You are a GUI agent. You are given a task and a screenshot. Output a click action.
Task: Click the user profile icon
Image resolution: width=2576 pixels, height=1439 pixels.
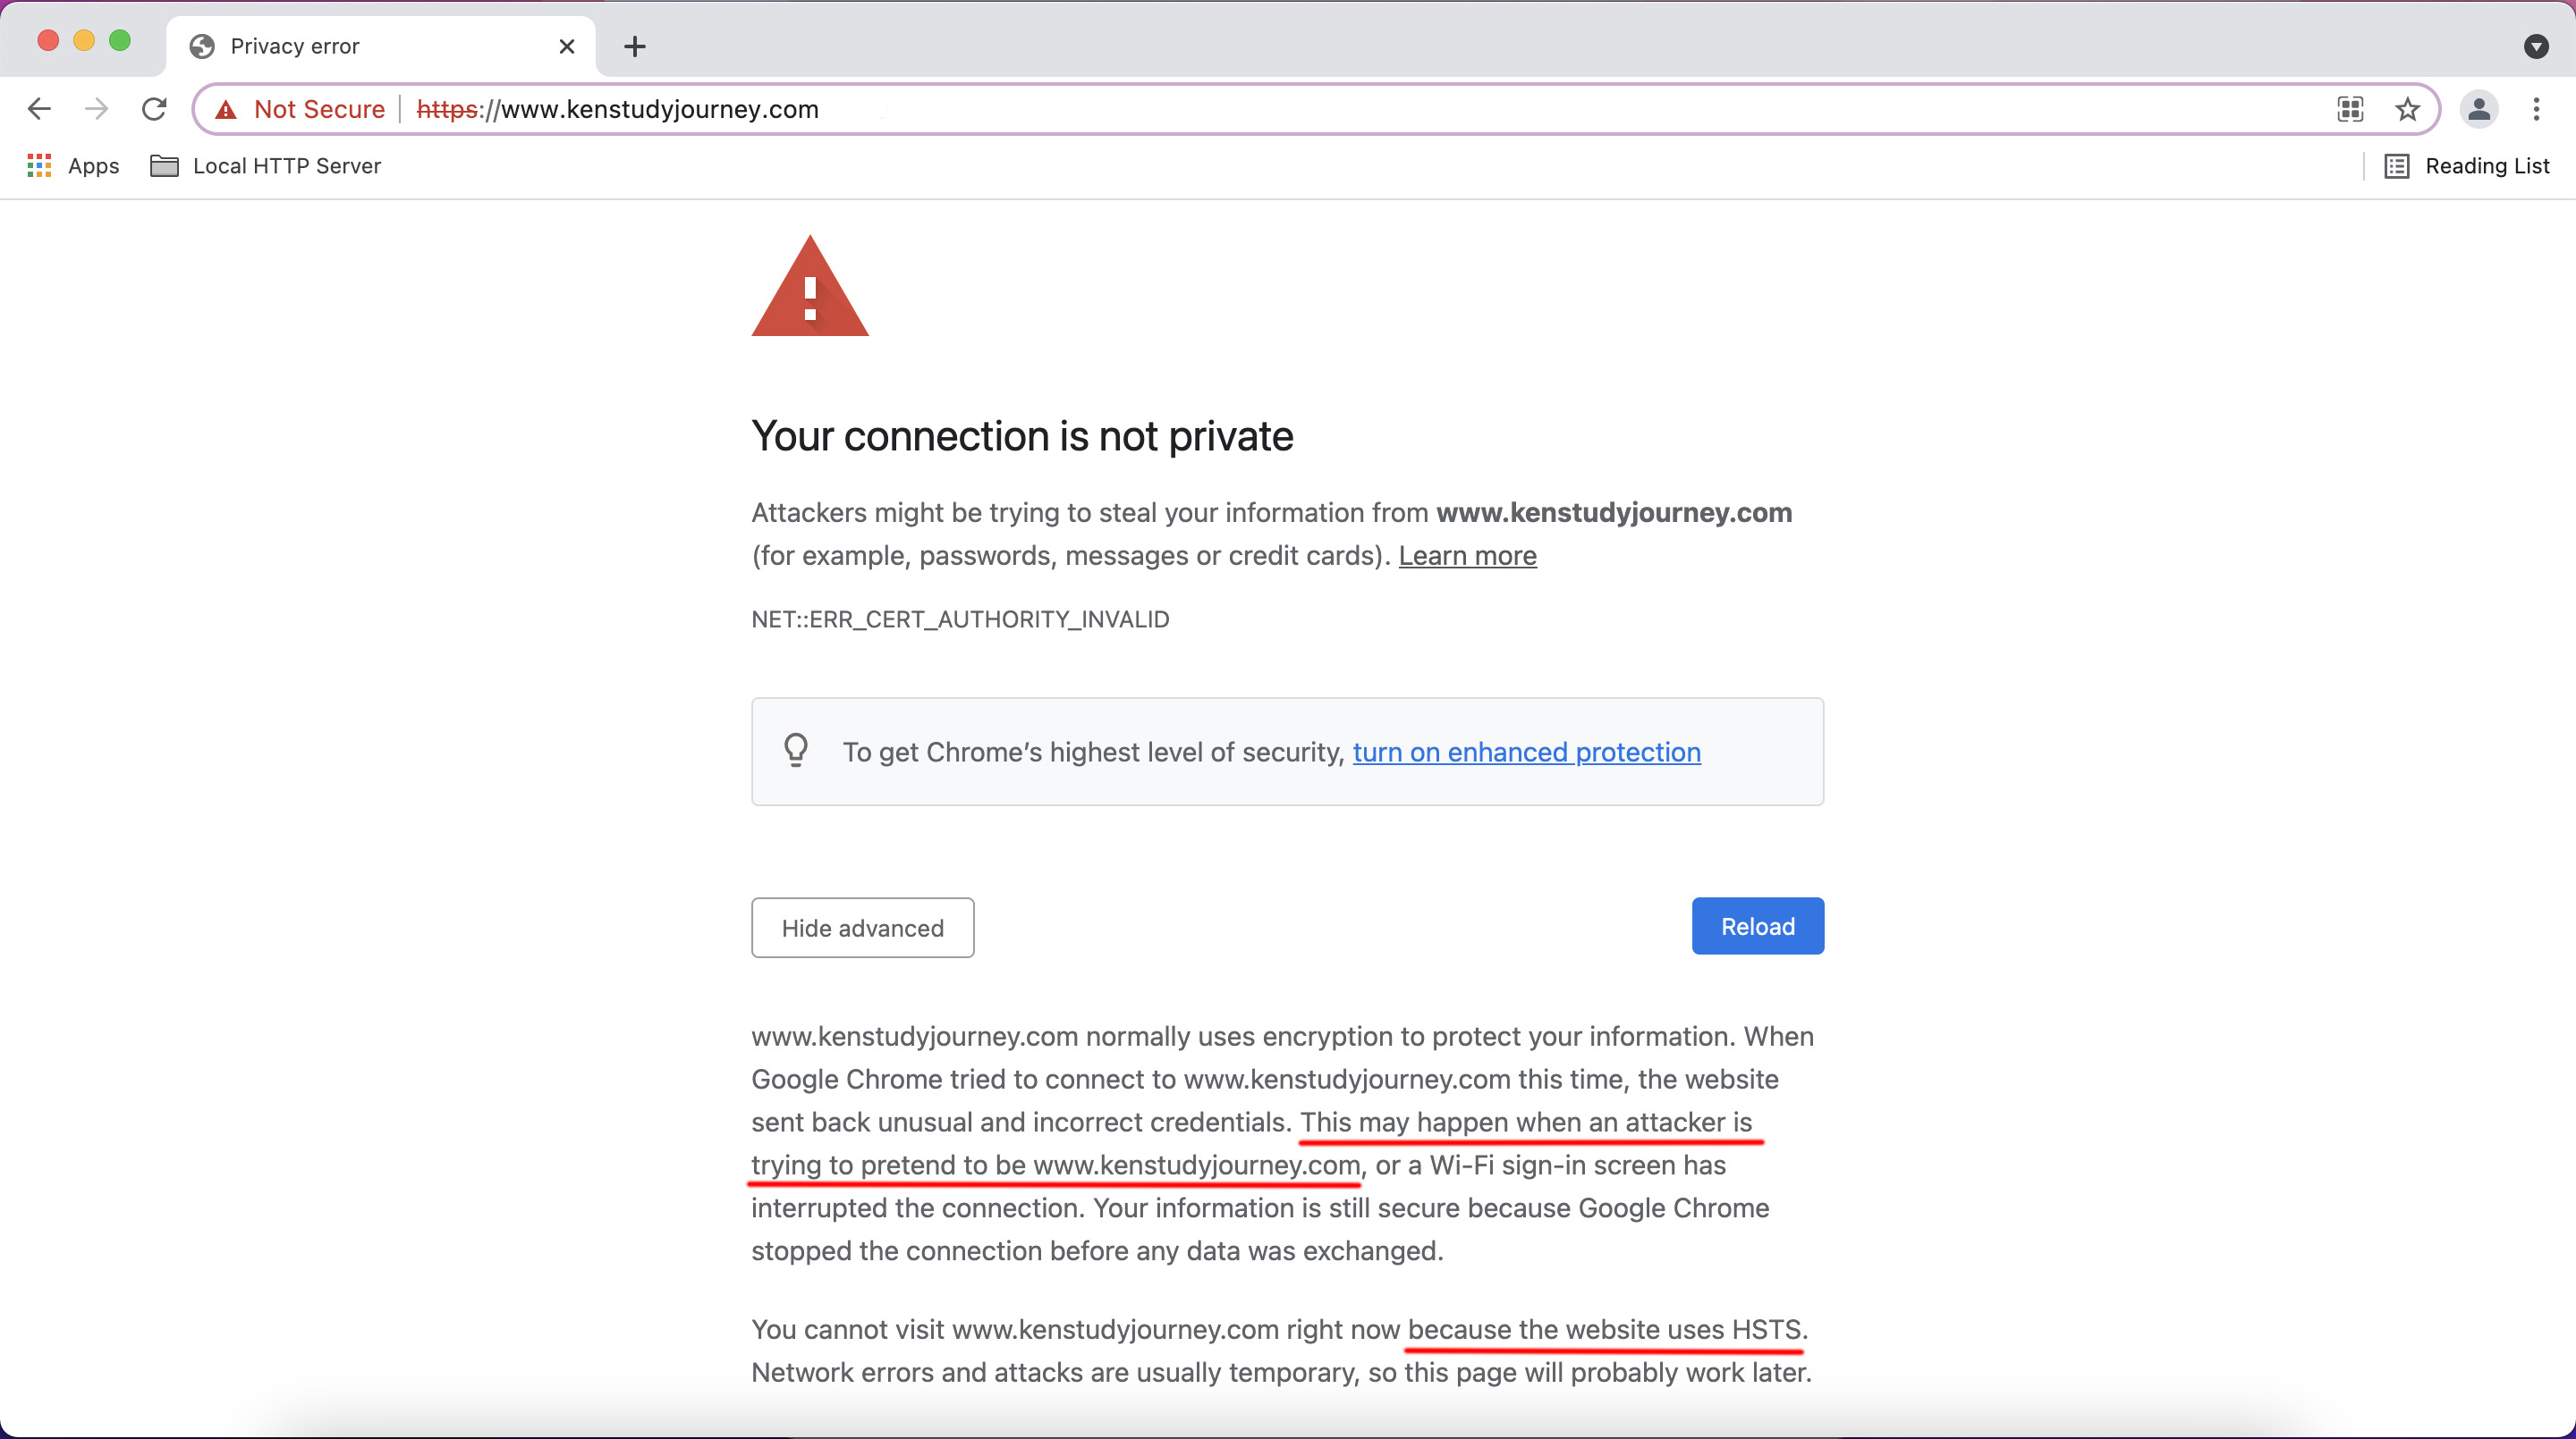point(2479,110)
